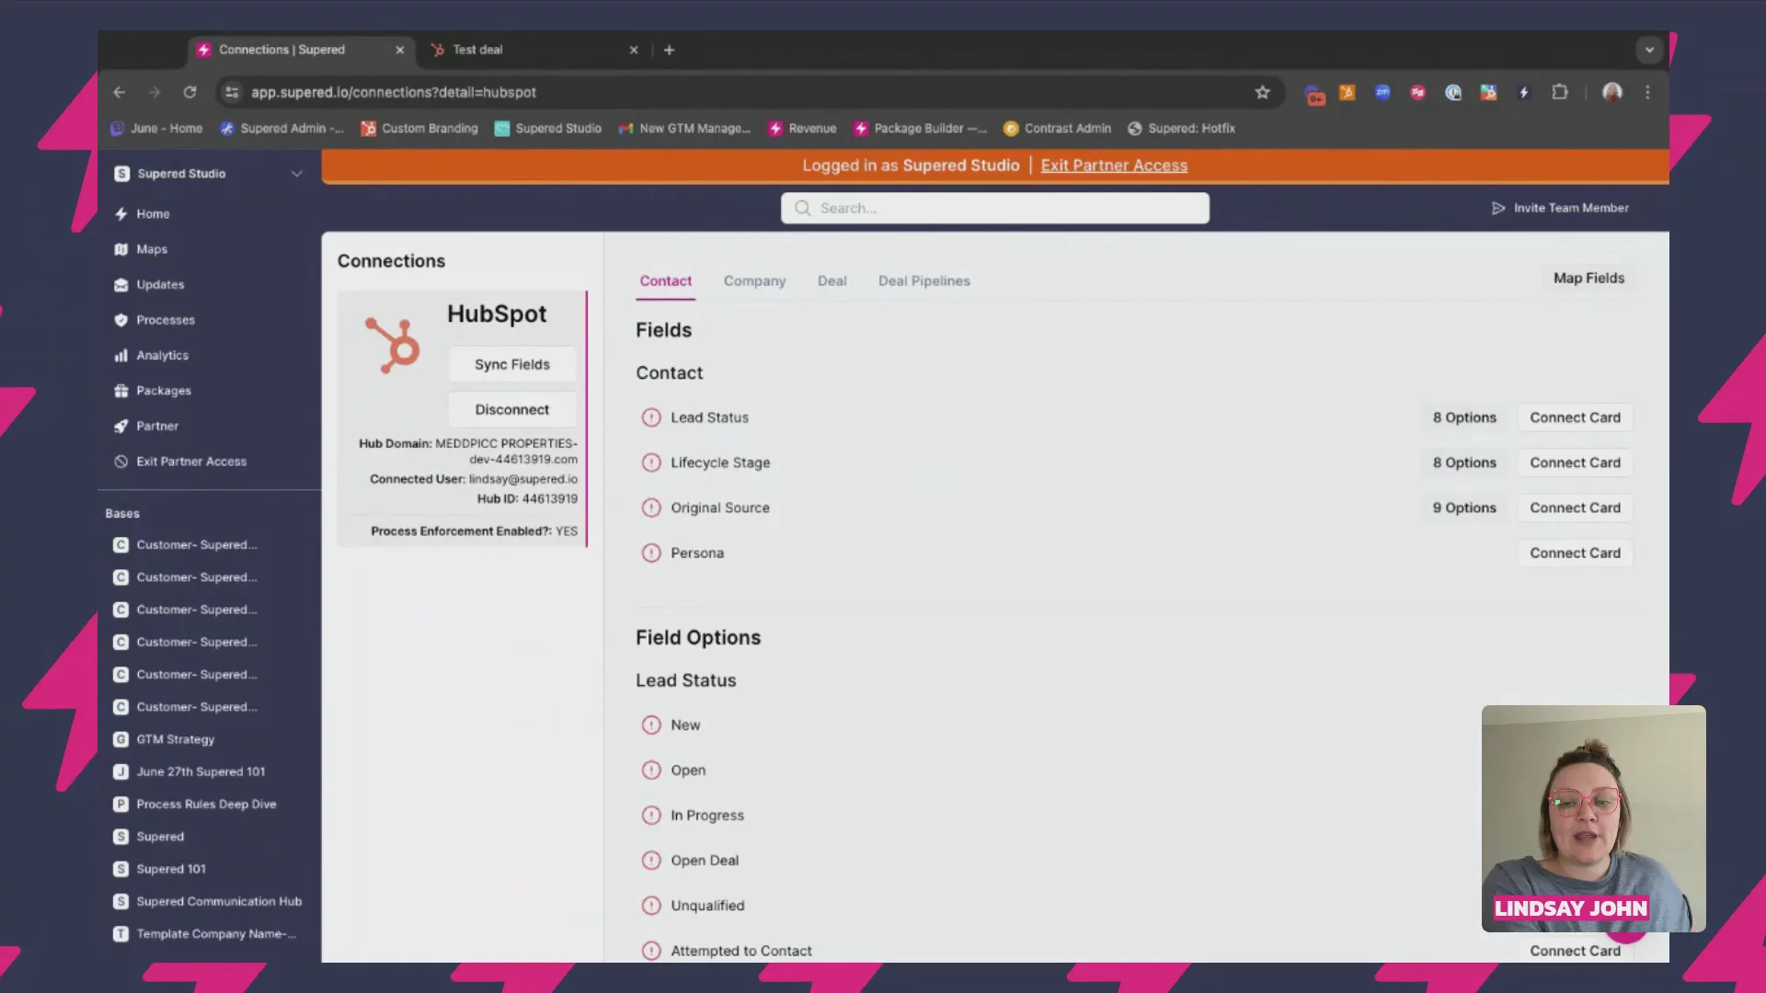Open Partner in the sidebar
The width and height of the screenshot is (1766, 993).
click(x=146, y=427)
